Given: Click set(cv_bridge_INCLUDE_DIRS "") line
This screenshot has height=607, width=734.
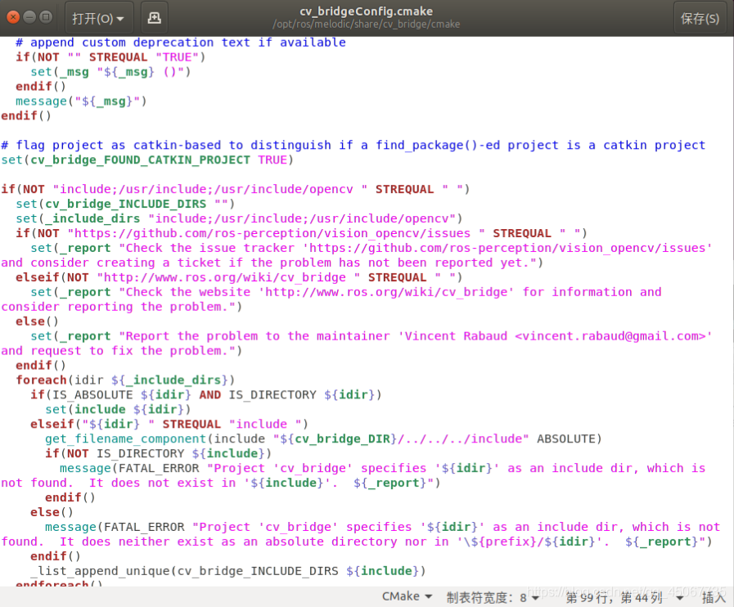Looking at the screenshot, I should pos(125,204).
